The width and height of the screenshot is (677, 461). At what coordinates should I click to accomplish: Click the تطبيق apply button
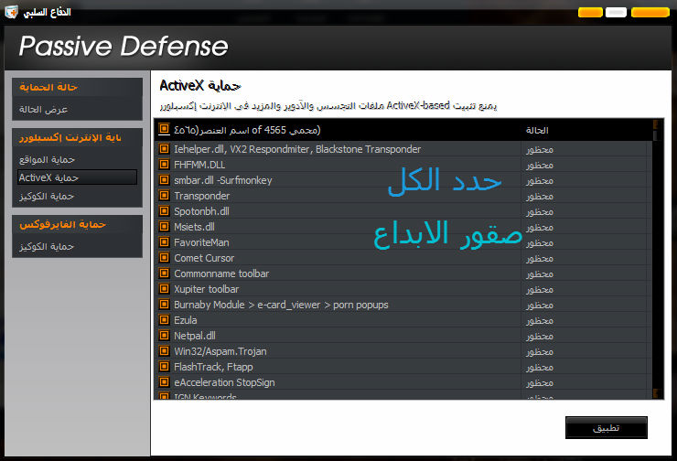click(606, 427)
